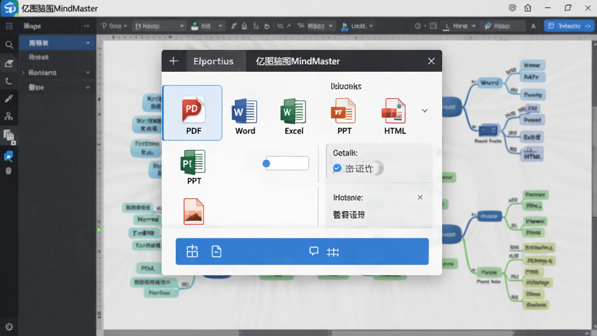Select the second row in Maps panel

(x=57, y=57)
